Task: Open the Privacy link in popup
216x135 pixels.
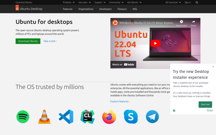Action: 210,110
